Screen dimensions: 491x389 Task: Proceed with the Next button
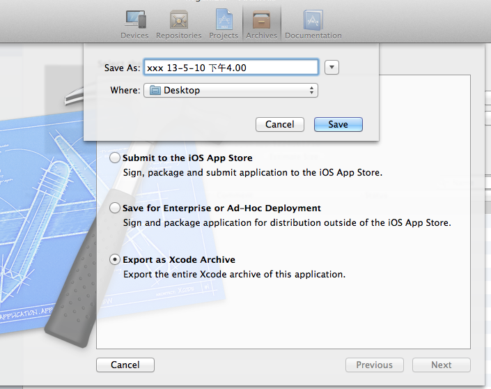pos(442,365)
